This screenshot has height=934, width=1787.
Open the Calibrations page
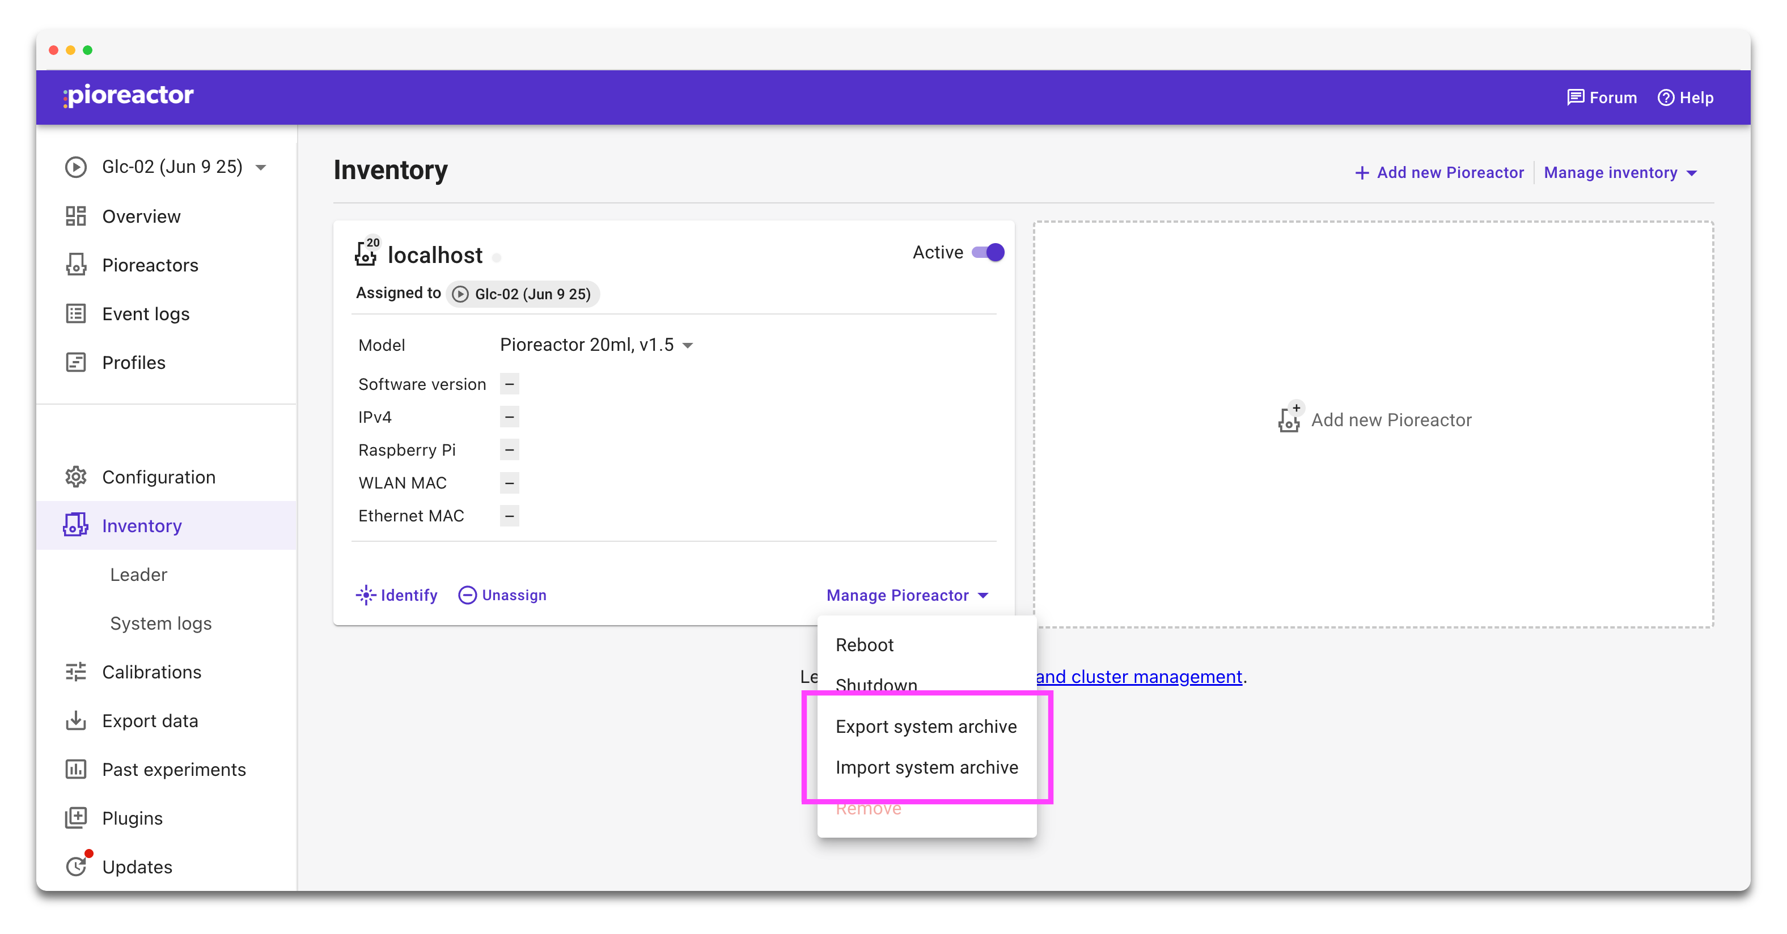coord(151,672)
